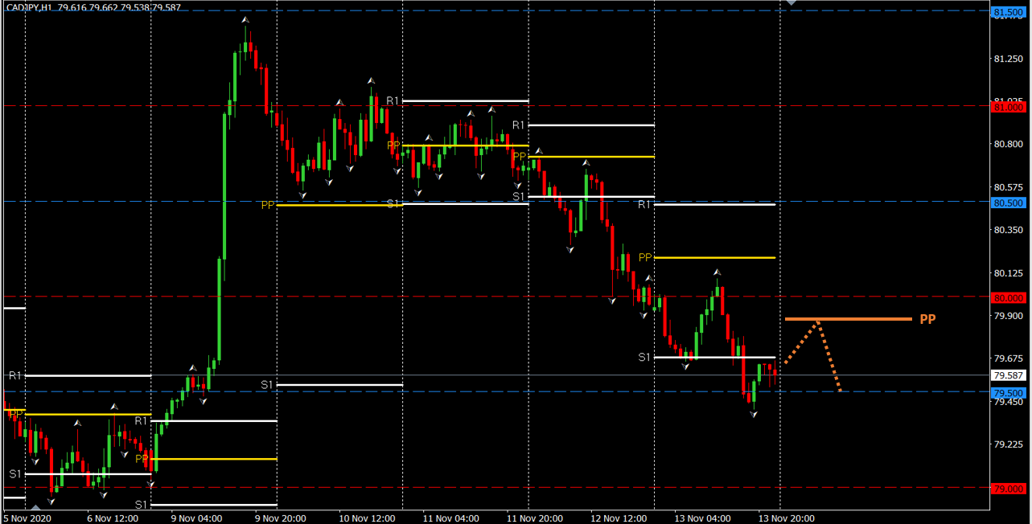Click the red 80.000 price label
Viewport: 1032px width, 524px height.
[1009, 298]
